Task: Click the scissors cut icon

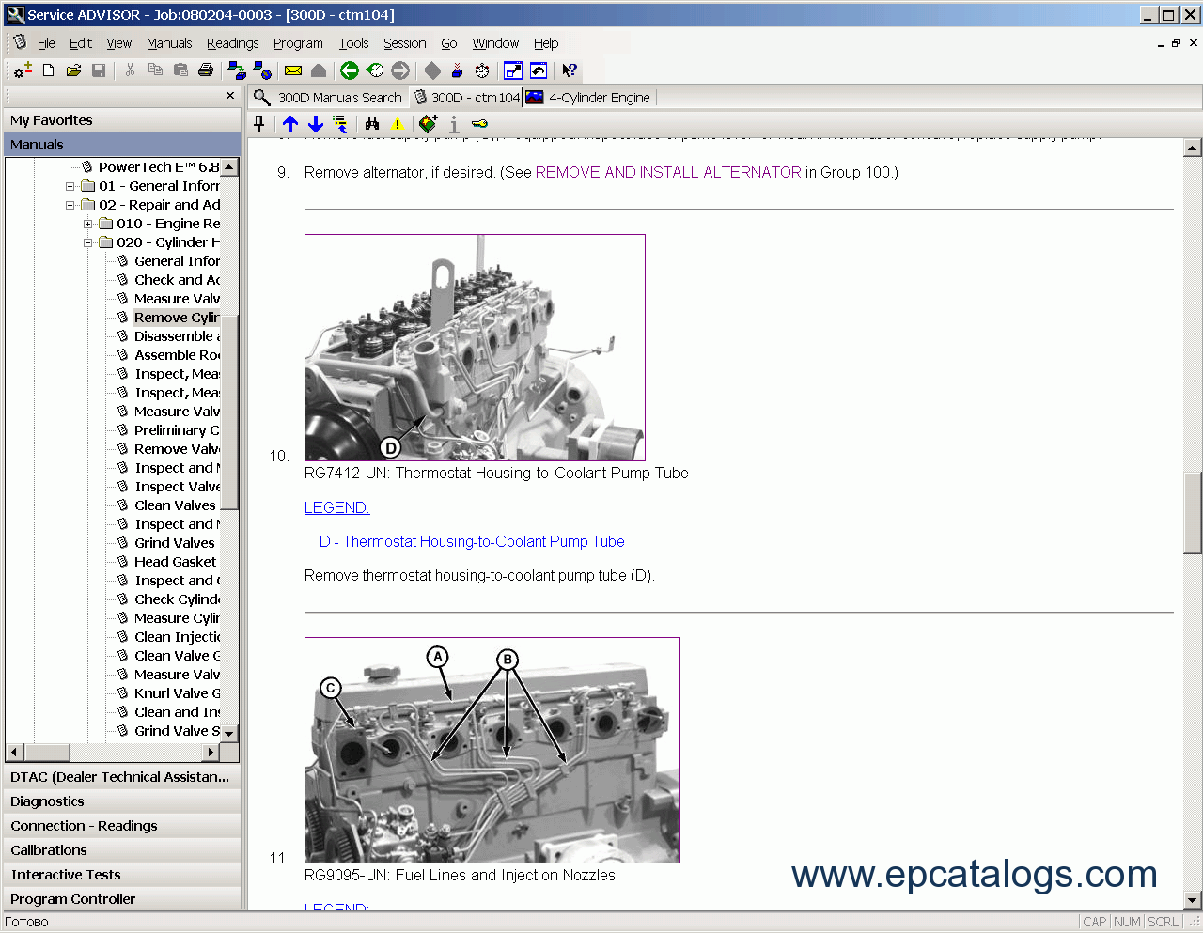Action: [130, 70]
